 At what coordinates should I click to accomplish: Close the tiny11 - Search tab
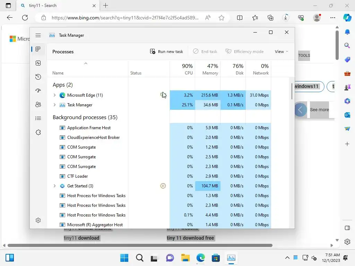point(94,6)
